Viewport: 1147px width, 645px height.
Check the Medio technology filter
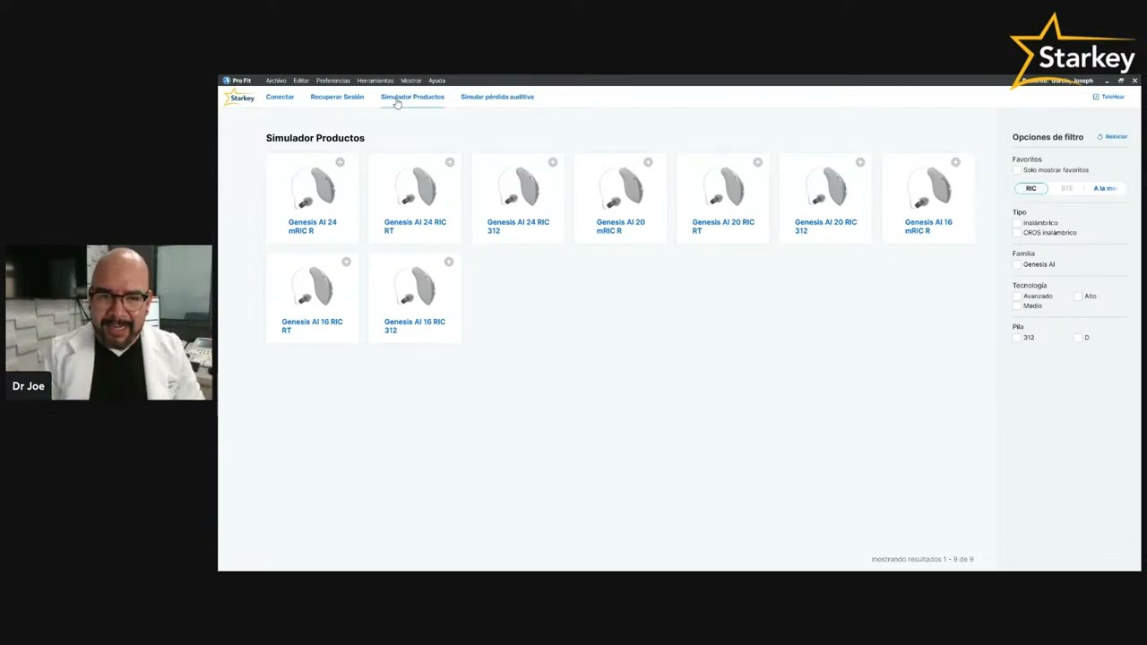[x=1017, y=305]
